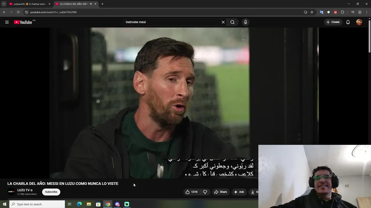The height and width of the screenshot is (208, 371).
Task: Open Chrome three-dot menu
Action: pyautogui.click(x=367, y=12)
